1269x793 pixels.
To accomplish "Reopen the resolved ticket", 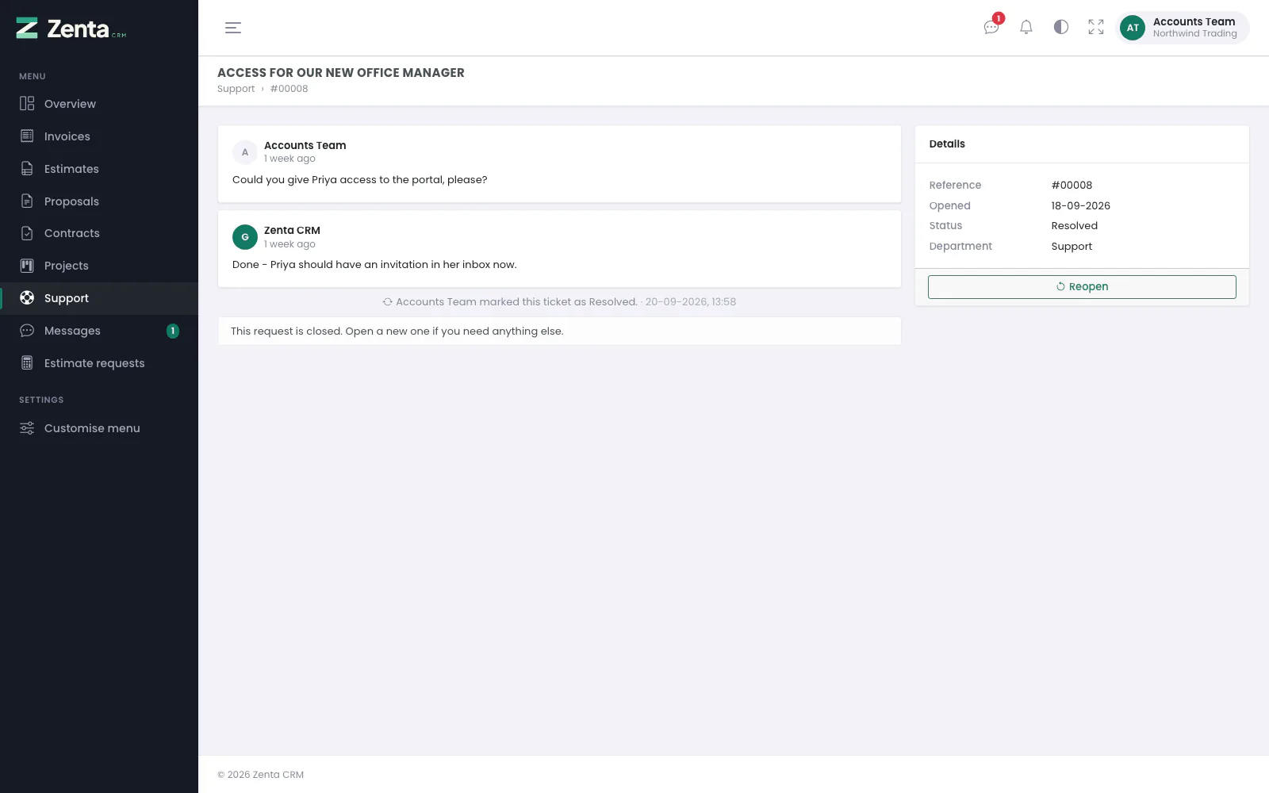I will [x=1082, y=287].
